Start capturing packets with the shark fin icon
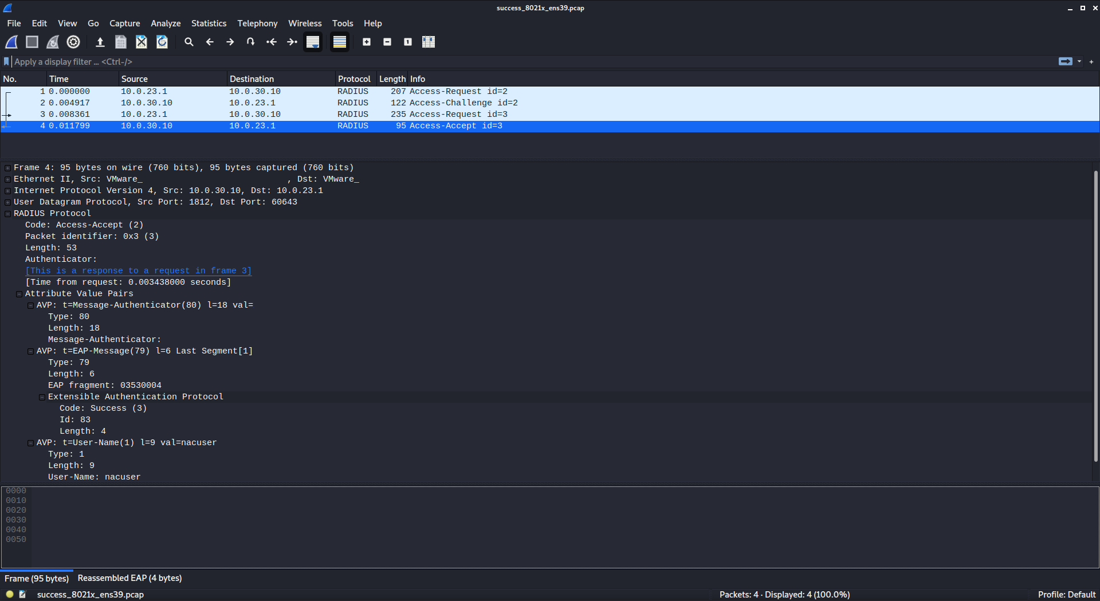This screenshot has width=1100, height=601. tap(11, 42)
